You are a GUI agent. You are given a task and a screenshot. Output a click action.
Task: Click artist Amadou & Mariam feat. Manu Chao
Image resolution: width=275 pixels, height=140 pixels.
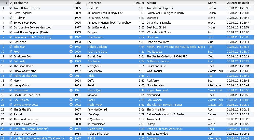(109, 23)
